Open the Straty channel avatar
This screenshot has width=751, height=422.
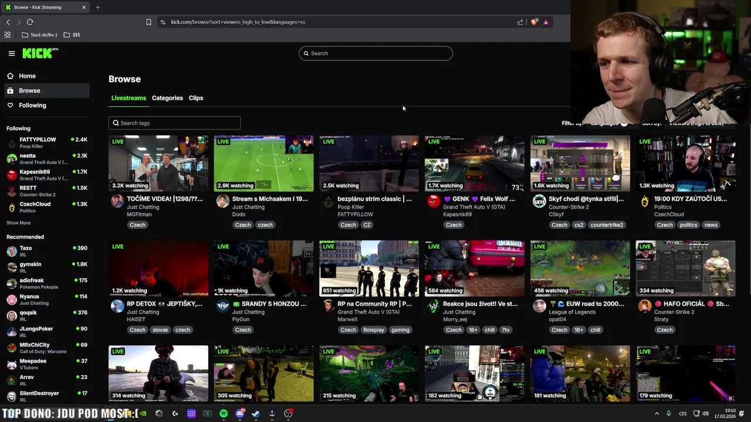[x=645, y=307]
